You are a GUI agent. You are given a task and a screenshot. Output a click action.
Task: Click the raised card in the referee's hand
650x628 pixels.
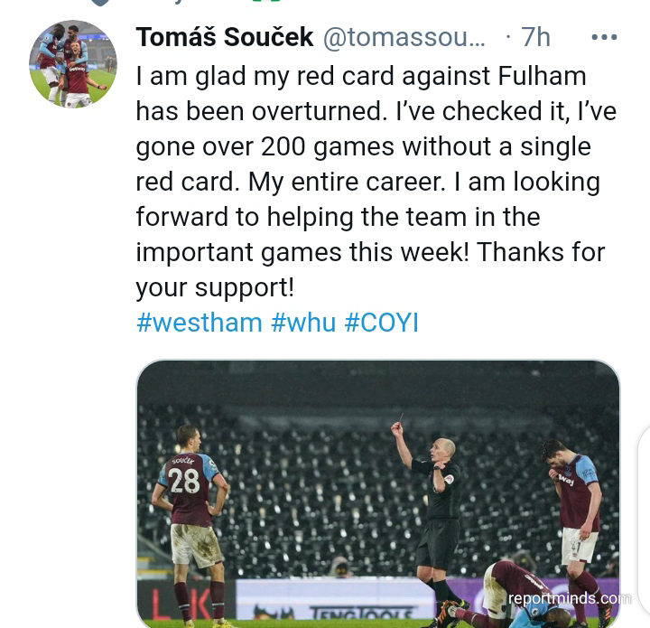coord(400,419)
